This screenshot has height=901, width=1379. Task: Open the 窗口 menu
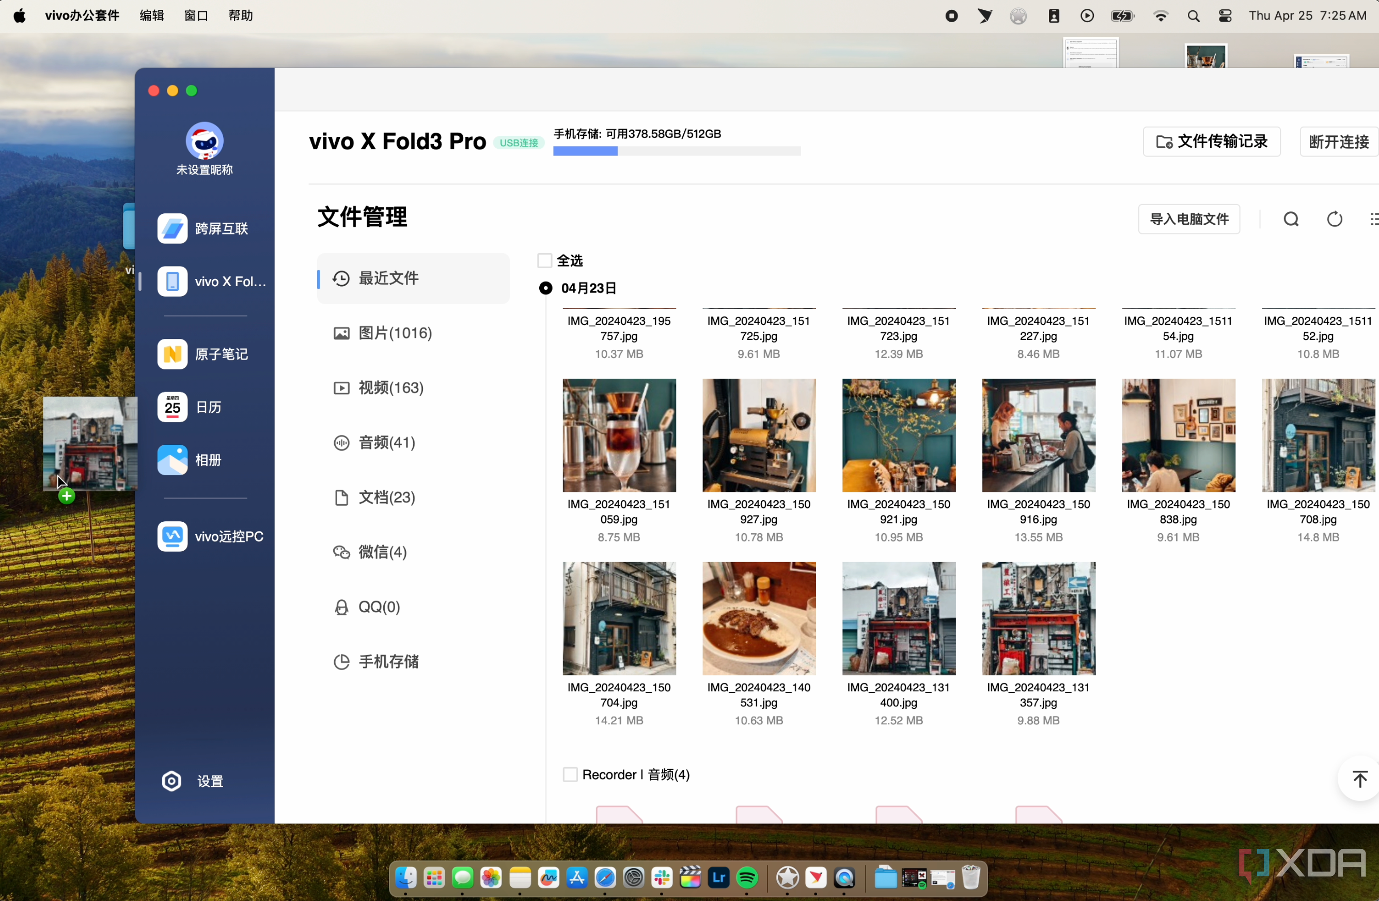(x=196, y=15)
